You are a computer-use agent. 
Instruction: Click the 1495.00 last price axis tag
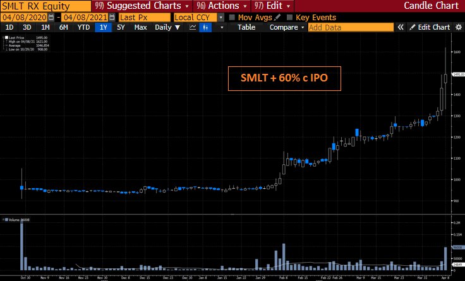[x=458, y=75]
